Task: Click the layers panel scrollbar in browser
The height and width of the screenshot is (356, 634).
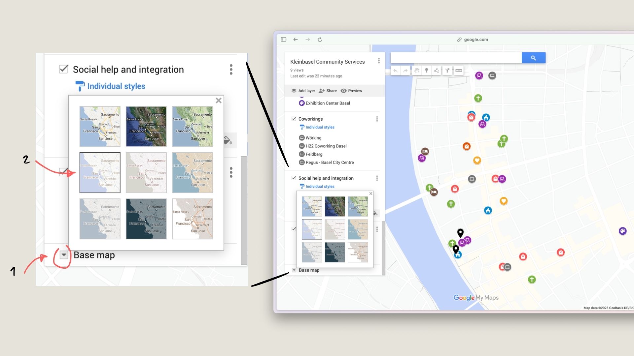Action: click(x=383, y=248)
